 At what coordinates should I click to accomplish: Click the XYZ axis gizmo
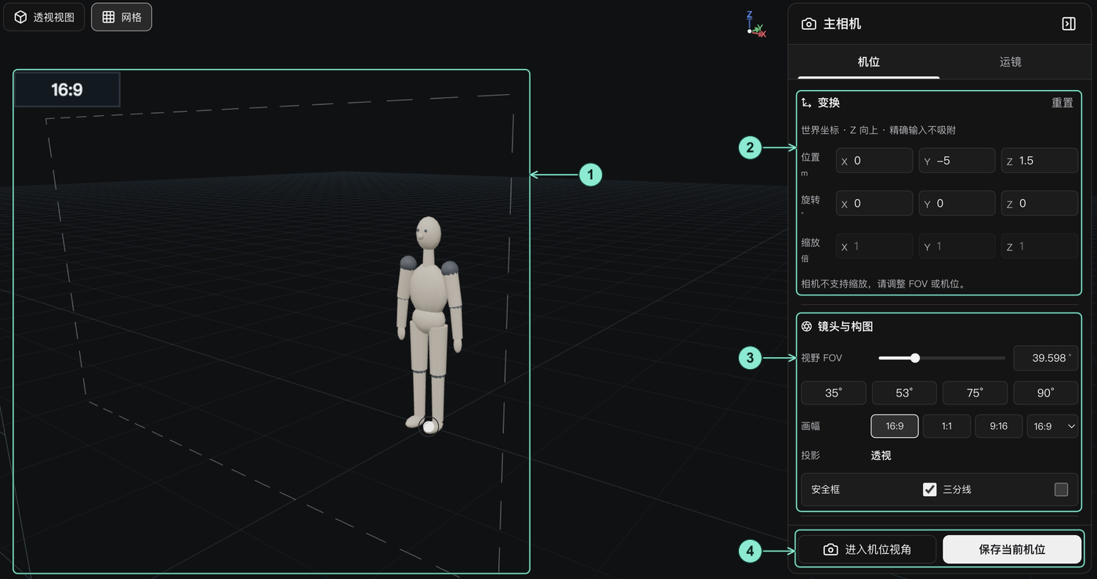point(755,24)
